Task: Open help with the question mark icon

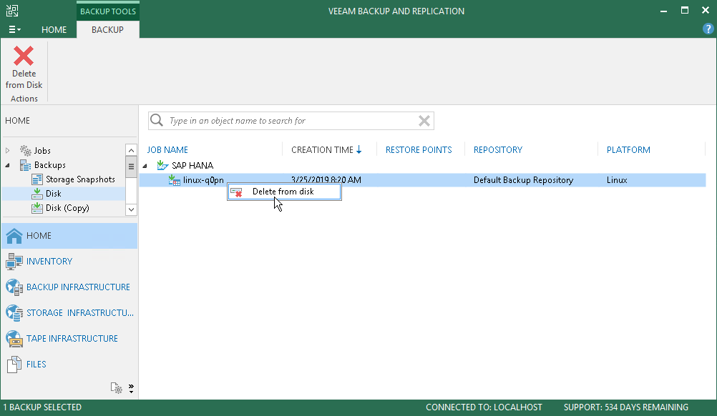Action: pos(708,29)
